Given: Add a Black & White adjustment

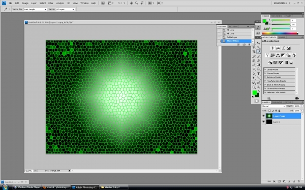Looking at the screenshot, I should (x=283, y=55).
